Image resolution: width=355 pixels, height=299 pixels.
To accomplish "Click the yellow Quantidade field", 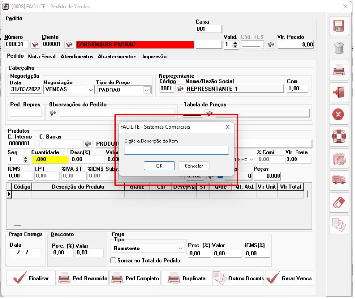I will pos(50,159).
